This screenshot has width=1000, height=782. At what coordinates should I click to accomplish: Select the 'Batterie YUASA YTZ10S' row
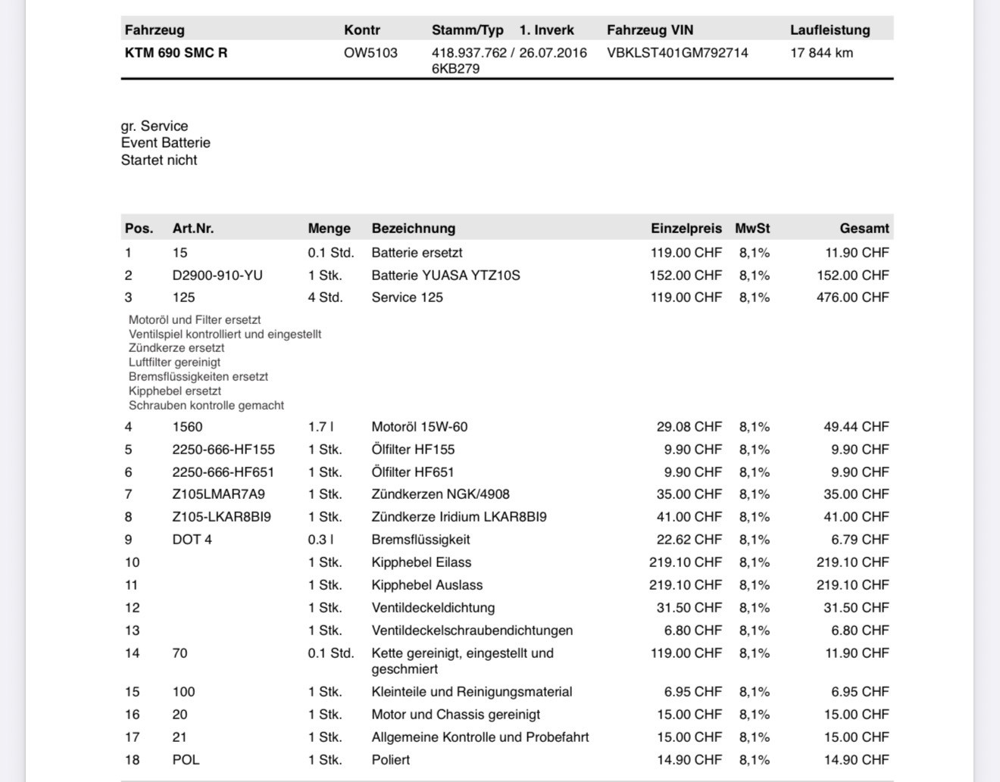[507, 276]
